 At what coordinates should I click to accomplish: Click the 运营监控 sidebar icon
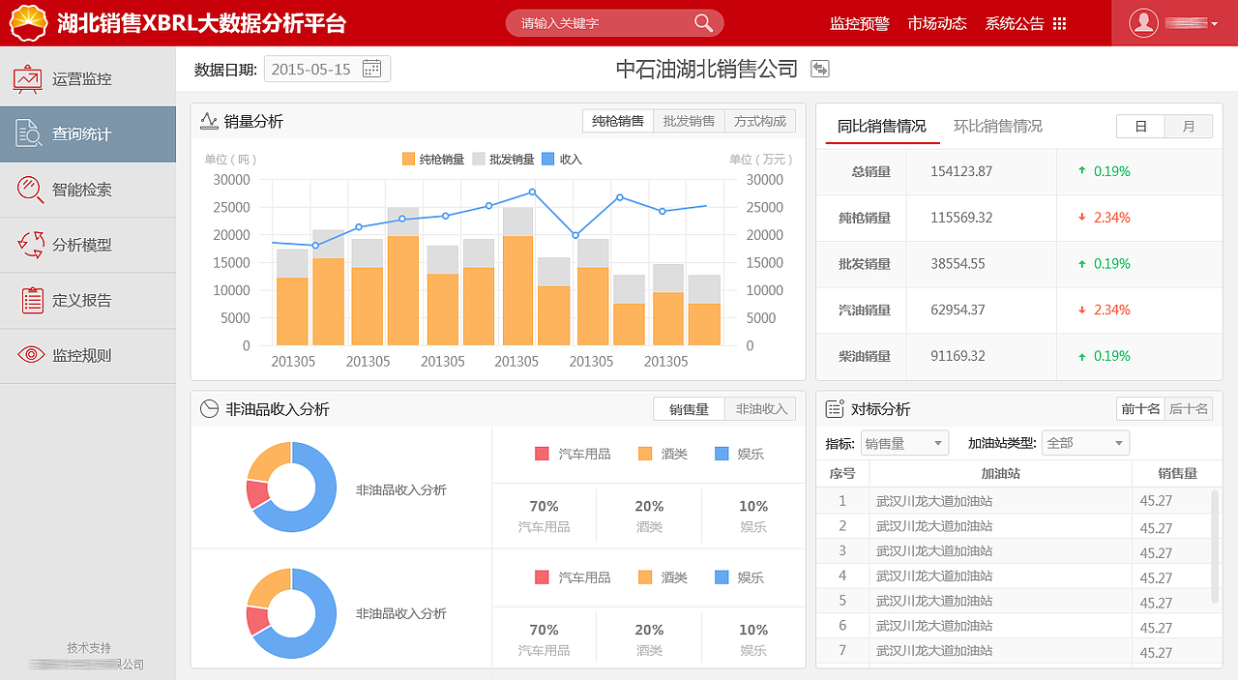pos(28,79)
